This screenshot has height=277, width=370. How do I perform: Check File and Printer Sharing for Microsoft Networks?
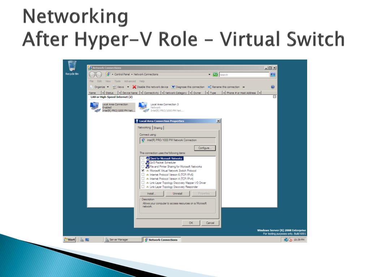(143, 166)
